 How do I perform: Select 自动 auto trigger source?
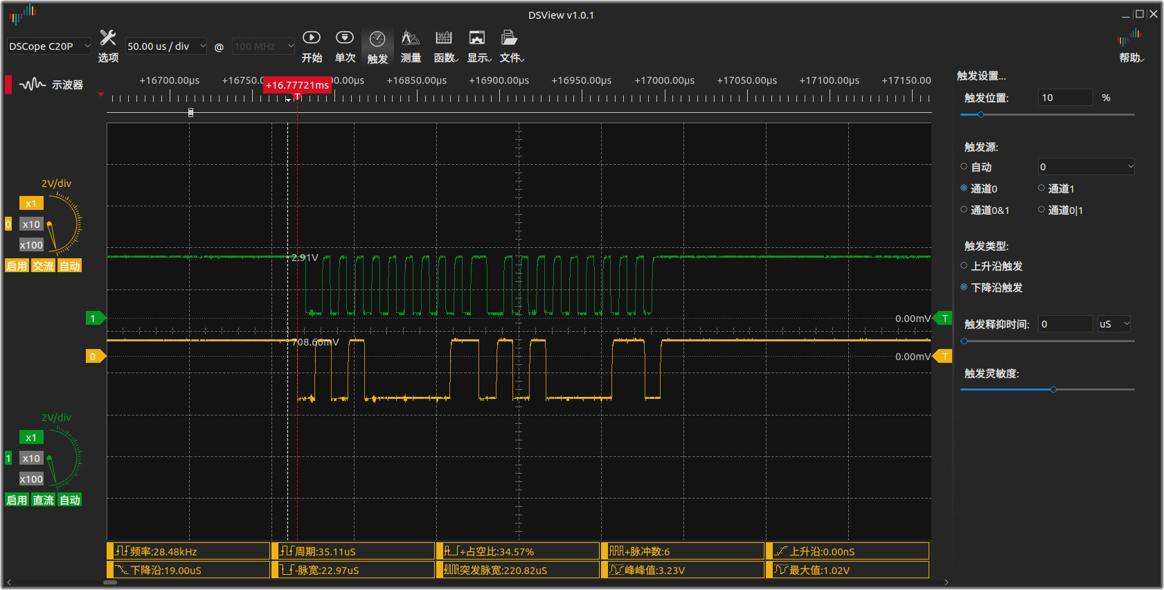(976, 167)
